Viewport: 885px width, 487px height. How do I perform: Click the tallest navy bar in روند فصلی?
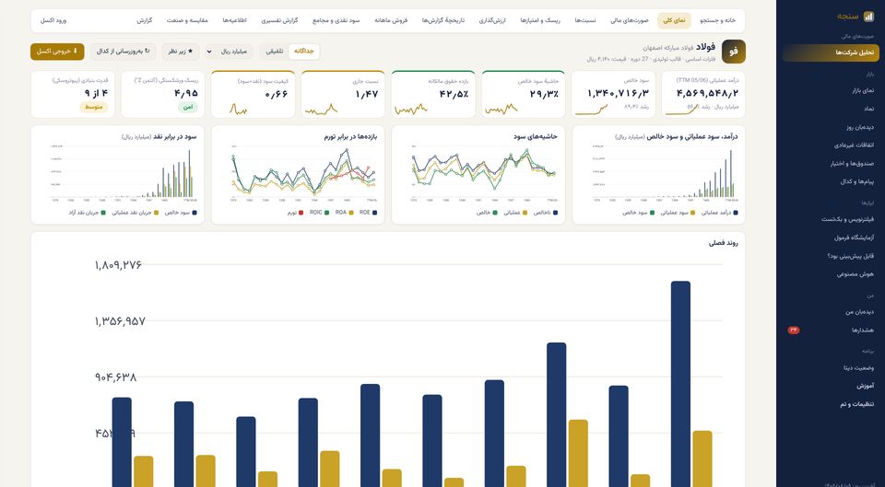pos(680,384)
